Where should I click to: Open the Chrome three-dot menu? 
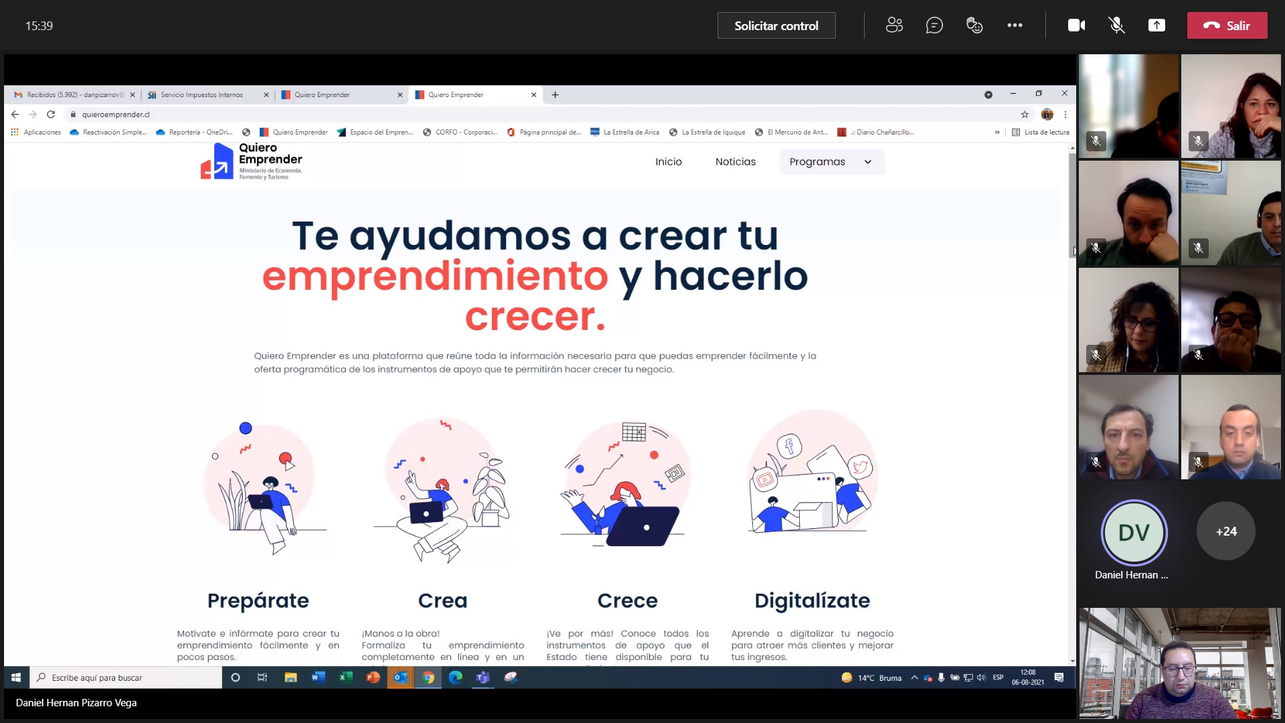[x=1065, y=114]
